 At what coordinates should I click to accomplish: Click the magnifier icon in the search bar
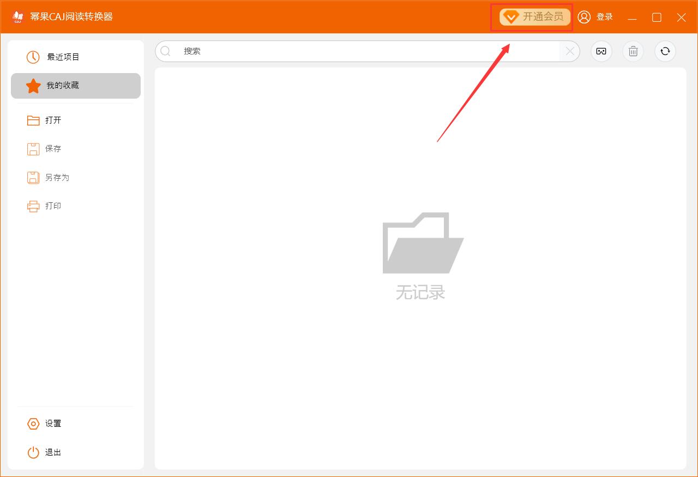coord(166,51)
